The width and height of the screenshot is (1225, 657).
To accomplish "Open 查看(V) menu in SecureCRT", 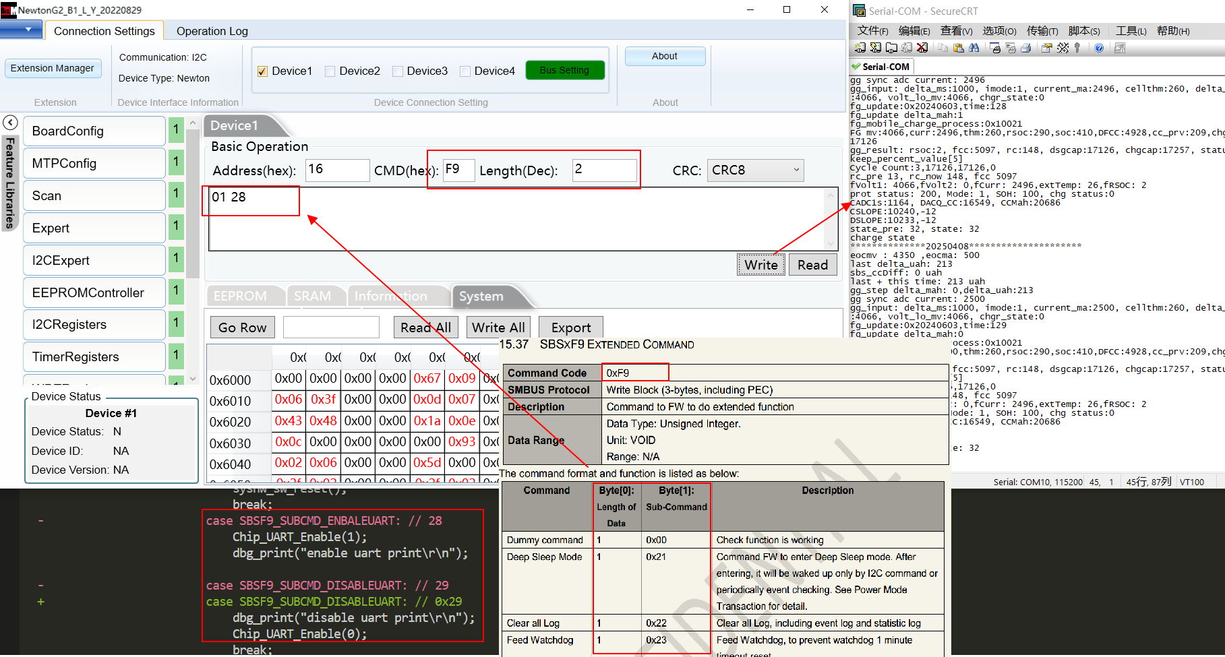I will coord(956,31).
